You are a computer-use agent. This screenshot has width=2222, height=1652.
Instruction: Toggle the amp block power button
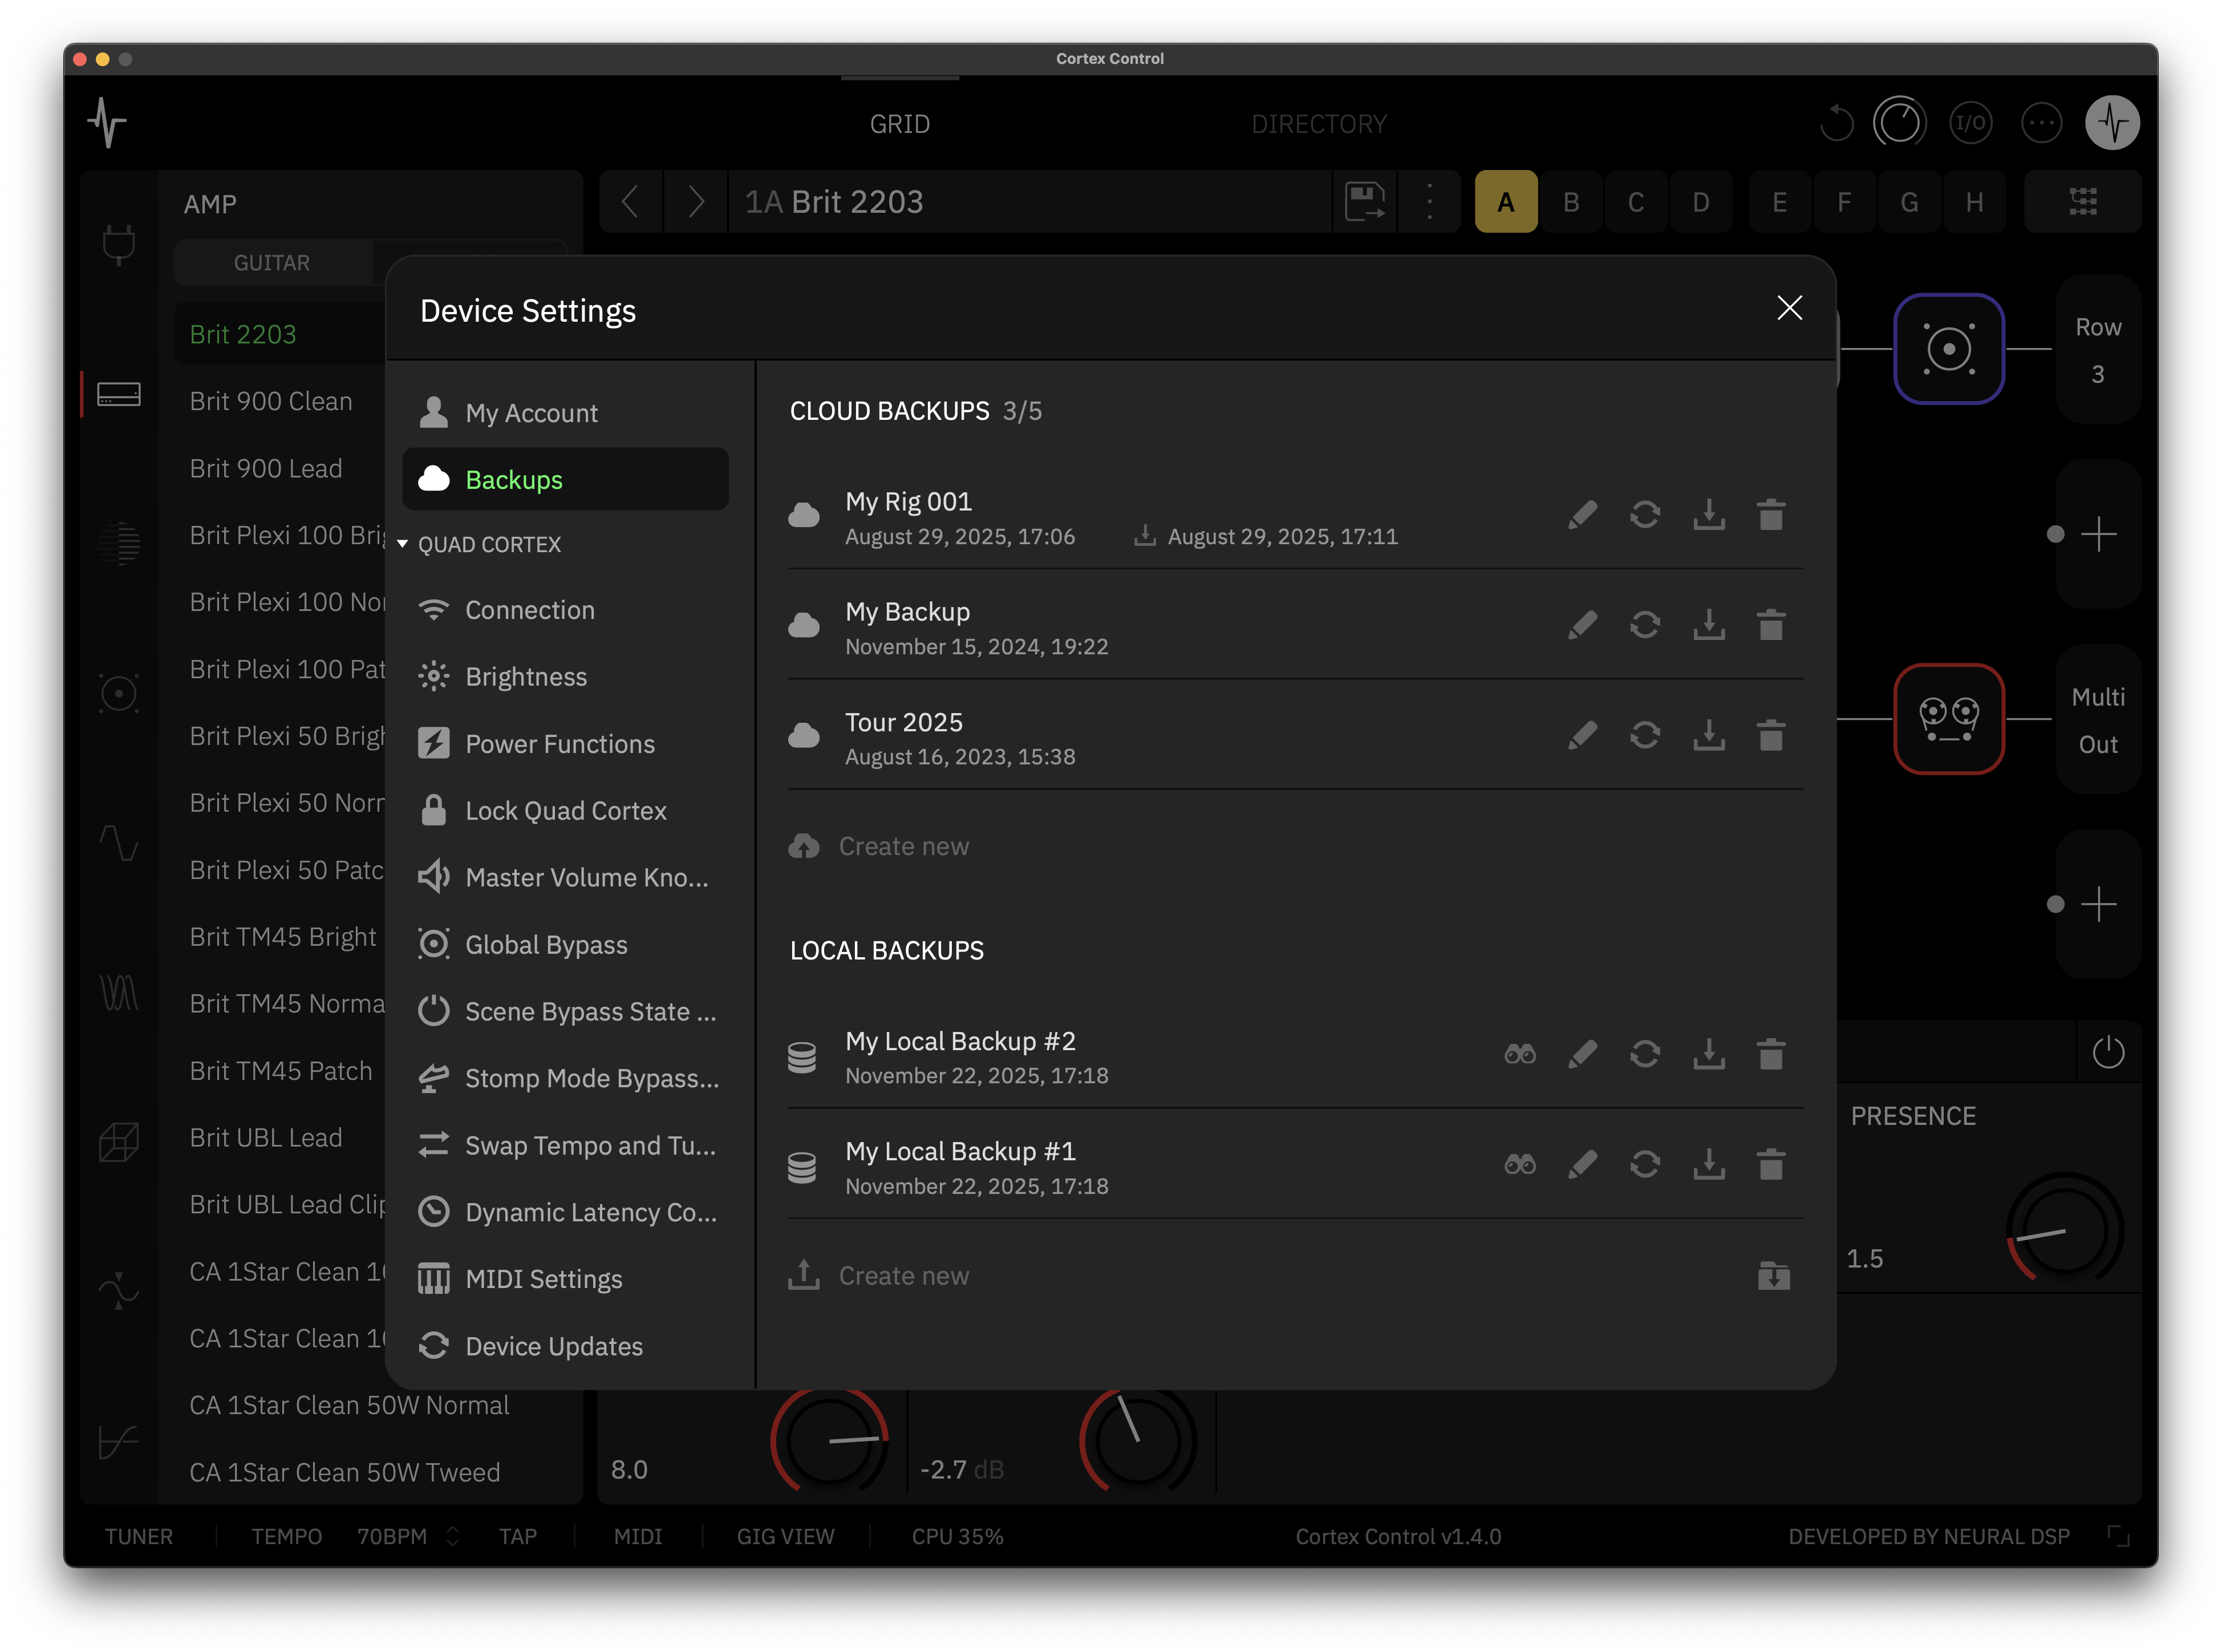click(2108, 1052)
